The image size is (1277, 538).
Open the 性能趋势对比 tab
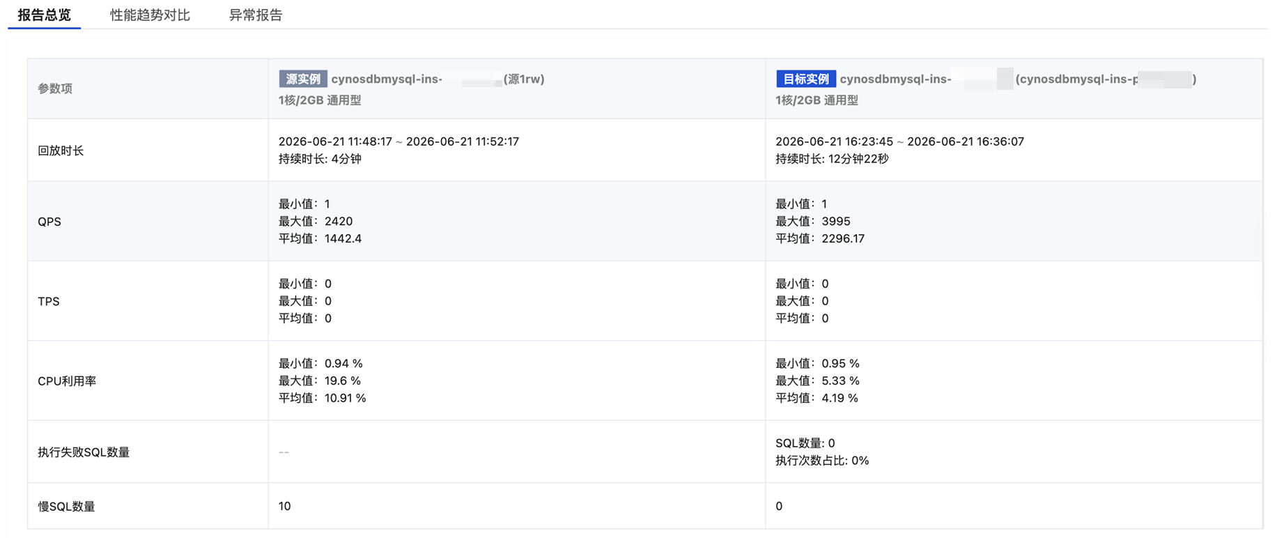point(150,15)
